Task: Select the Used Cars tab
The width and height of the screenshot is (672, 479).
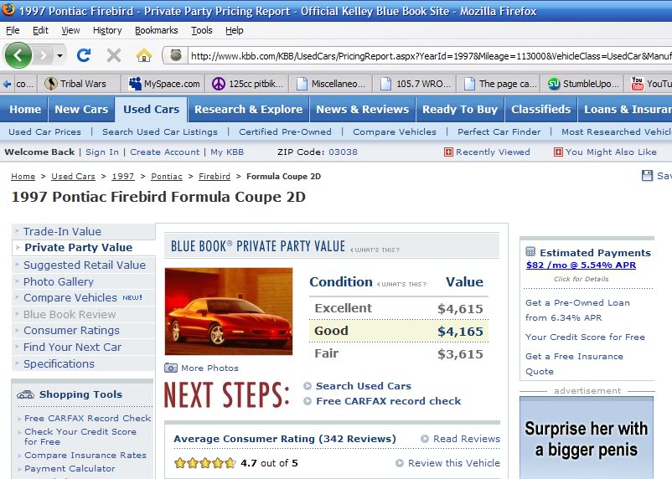Action: (152, 109)
